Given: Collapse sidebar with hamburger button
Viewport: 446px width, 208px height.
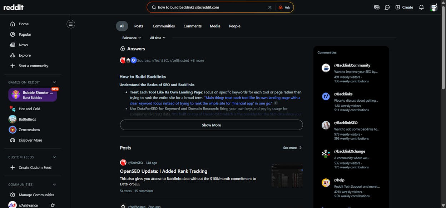Looking at the screenshot, I should [71, 24].
